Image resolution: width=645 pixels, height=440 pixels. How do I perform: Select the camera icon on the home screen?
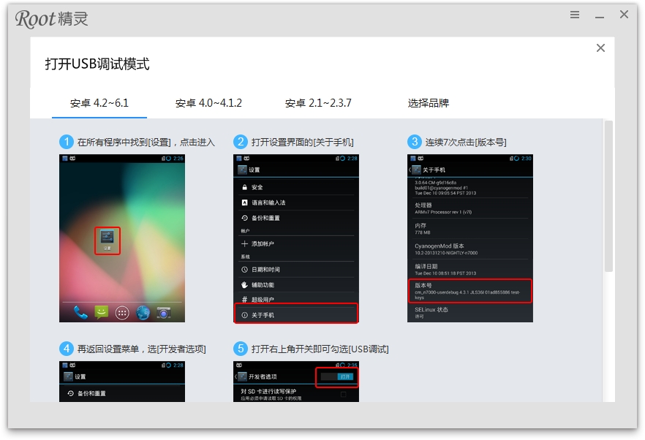[164, 312]
